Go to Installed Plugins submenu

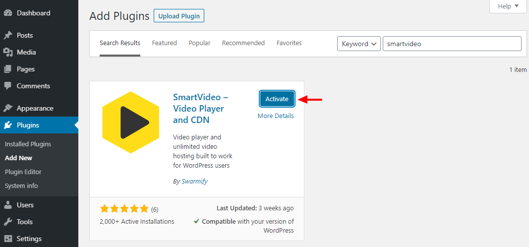tap(28, 144)
